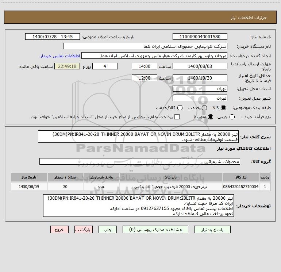Image resolution: width=281 pixels, height=272 pixels.
Task: Click the remaining days field showing 4
Action: pos(105,66)
